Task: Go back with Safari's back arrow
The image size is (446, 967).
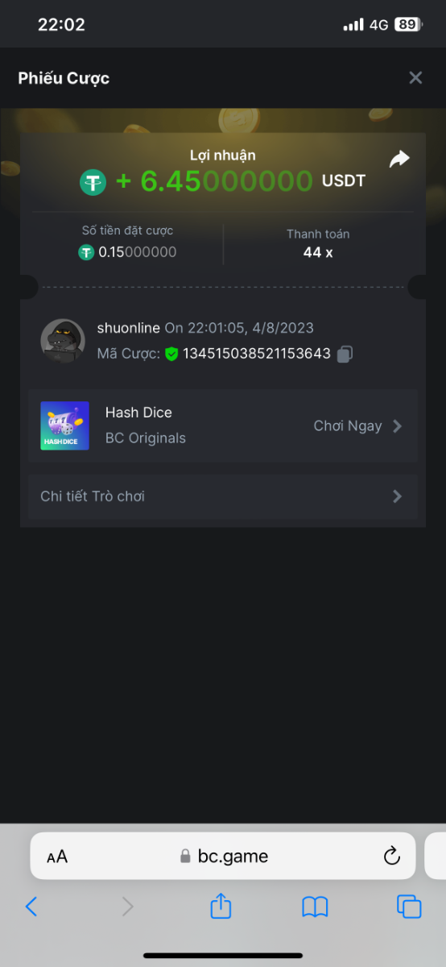Action: (x=31, y=907)
